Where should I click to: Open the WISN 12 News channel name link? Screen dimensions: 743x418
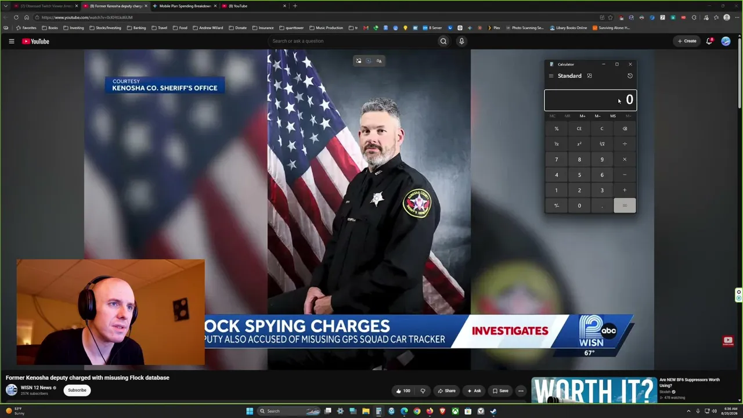37,387
